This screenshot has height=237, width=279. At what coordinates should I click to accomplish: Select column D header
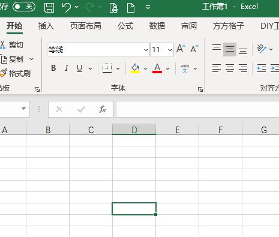tap(134, 130)
